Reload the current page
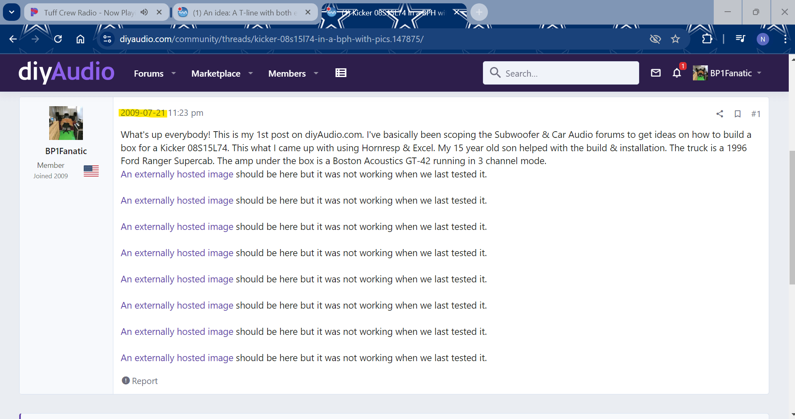Image resolution: width=795 pixels, height=419 pixels. click(58, 39)
